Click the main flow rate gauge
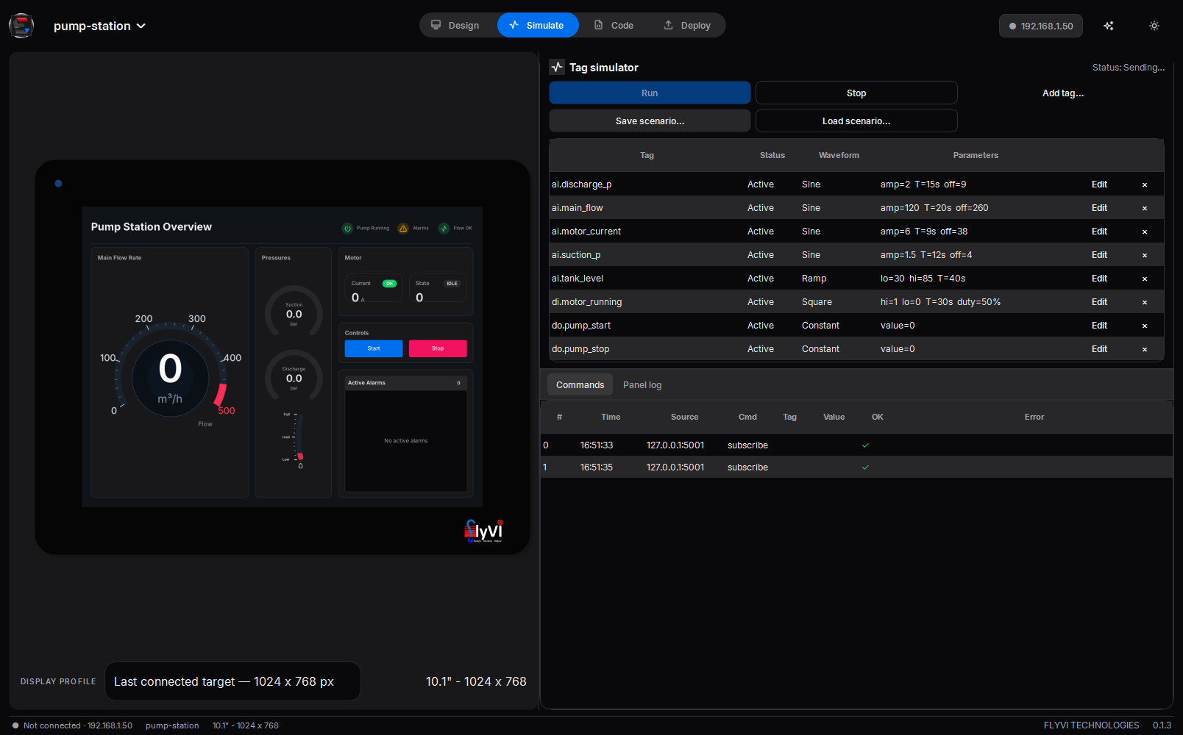Screen dimensions: 1183x735 170,371
